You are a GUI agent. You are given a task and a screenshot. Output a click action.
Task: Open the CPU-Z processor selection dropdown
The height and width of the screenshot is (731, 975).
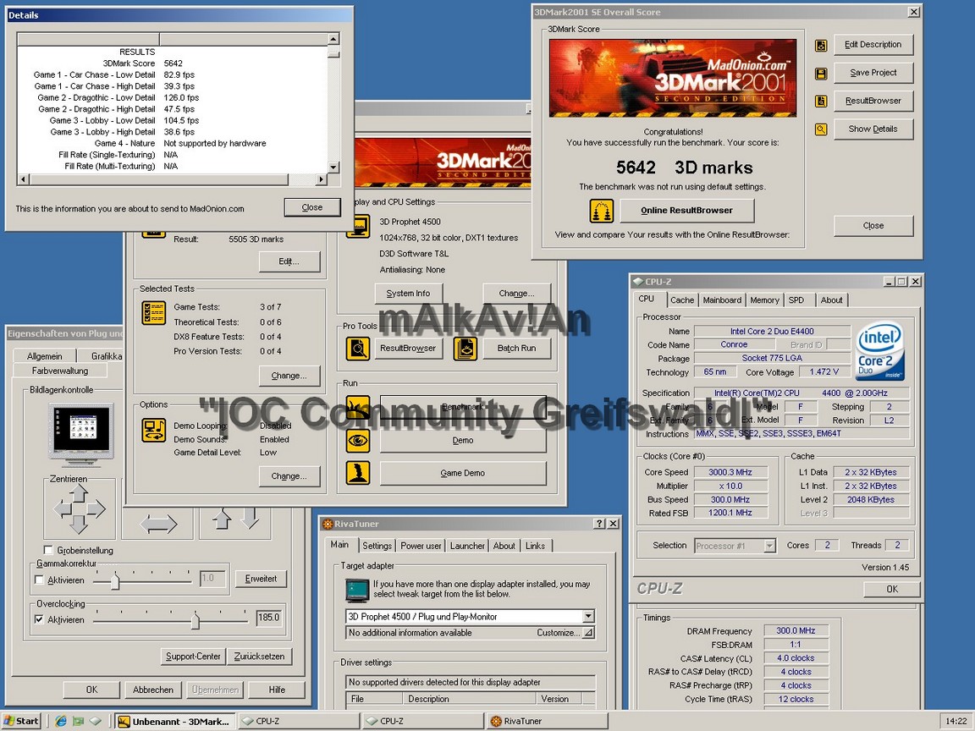pos(770,546)
